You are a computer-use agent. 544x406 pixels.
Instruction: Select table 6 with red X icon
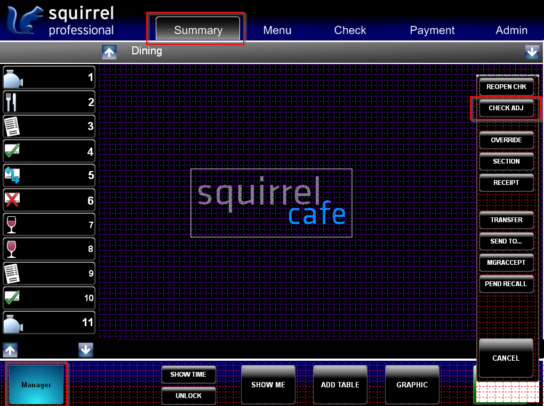[x=49, y=200]
